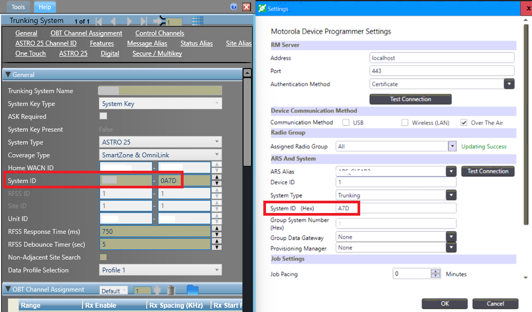Toggle Non-Adjacent Site Search checkbox
Viewport: 532px width, 312px height.
(103, 257)
